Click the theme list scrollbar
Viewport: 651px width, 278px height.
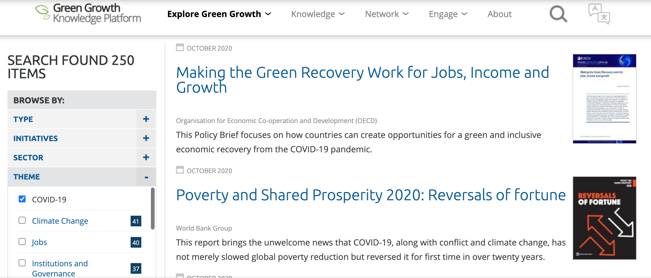153,208
